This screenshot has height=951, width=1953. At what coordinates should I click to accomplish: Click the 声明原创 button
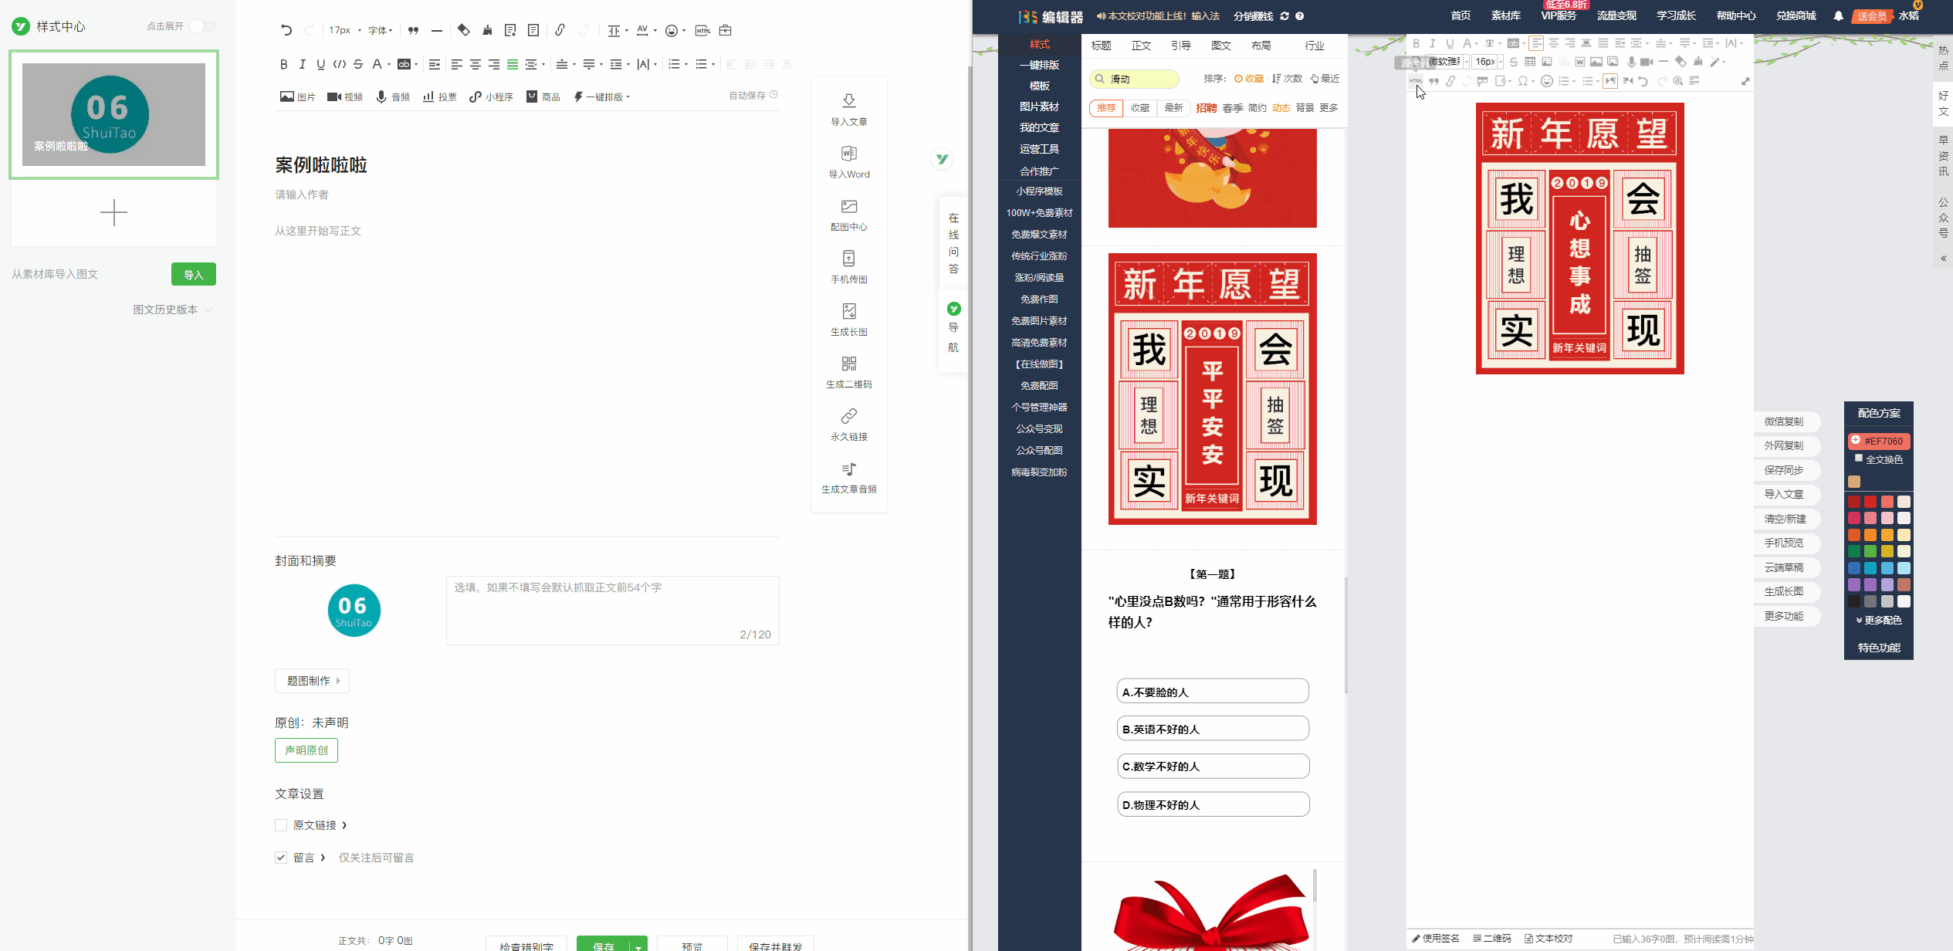pyautogui.click(x=306, y=750)
